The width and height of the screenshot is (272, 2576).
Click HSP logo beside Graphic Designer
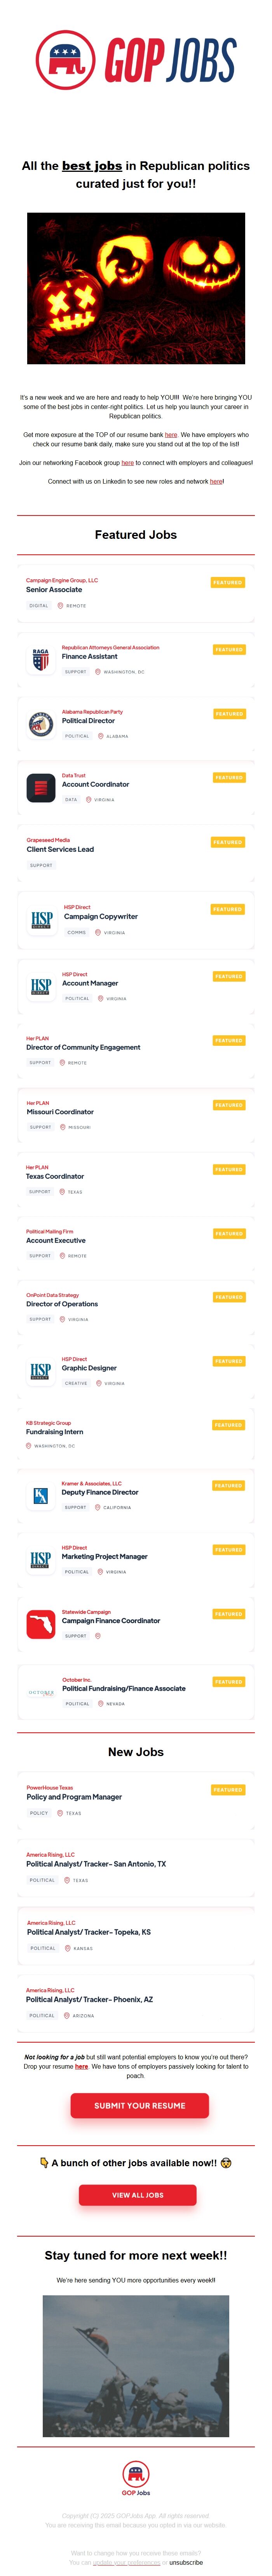click(41, 1370)
